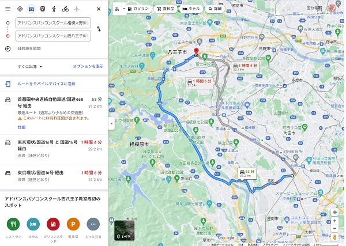Collapse the side panel arrow
Image resolution: width=346 pixels, height=246 pixels.
tap(111, 123)
